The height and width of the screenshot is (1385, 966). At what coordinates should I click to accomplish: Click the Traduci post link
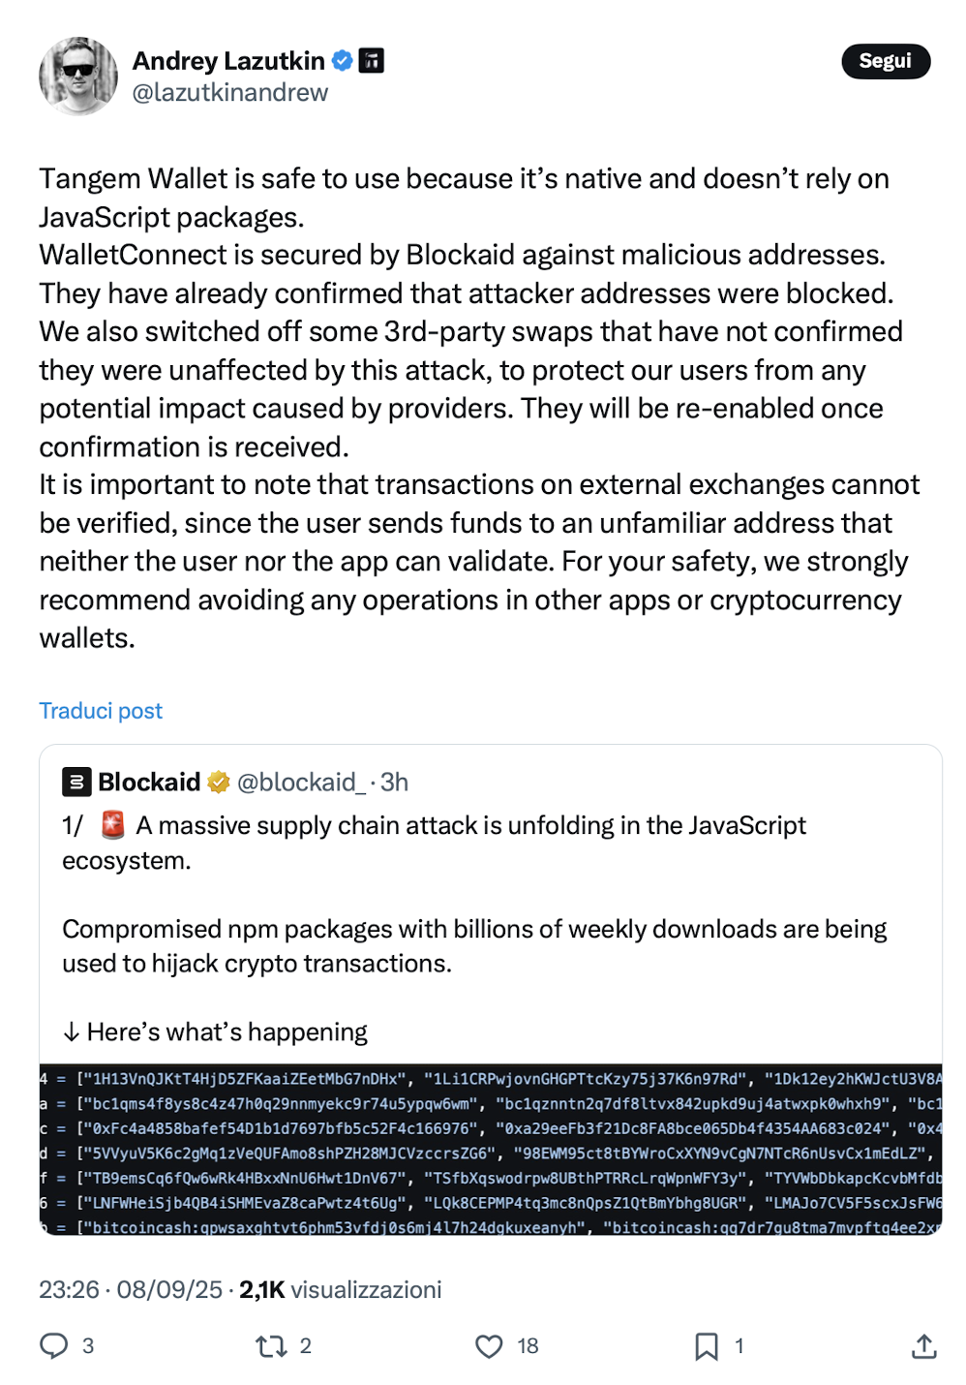point(101,711)
